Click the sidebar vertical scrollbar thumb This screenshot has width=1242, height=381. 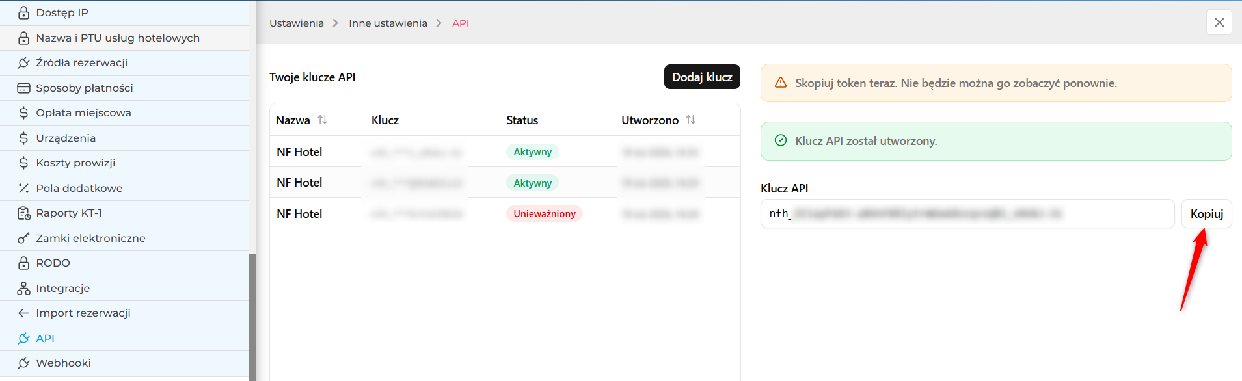[252, 317]
